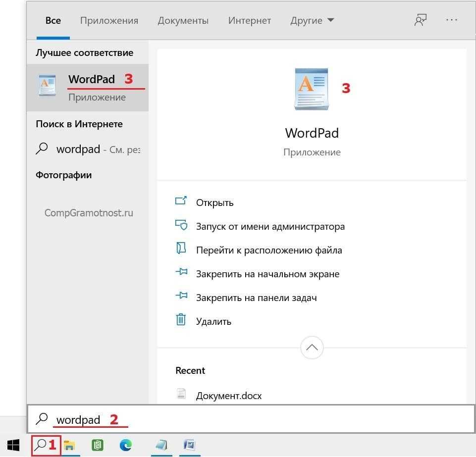Click Открыть to launch WordPad
476x457 pixels.
(x=214, y=203)
